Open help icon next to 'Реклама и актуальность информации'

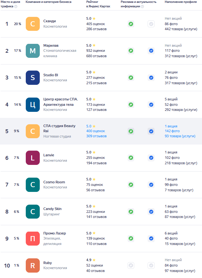(142, 6)
